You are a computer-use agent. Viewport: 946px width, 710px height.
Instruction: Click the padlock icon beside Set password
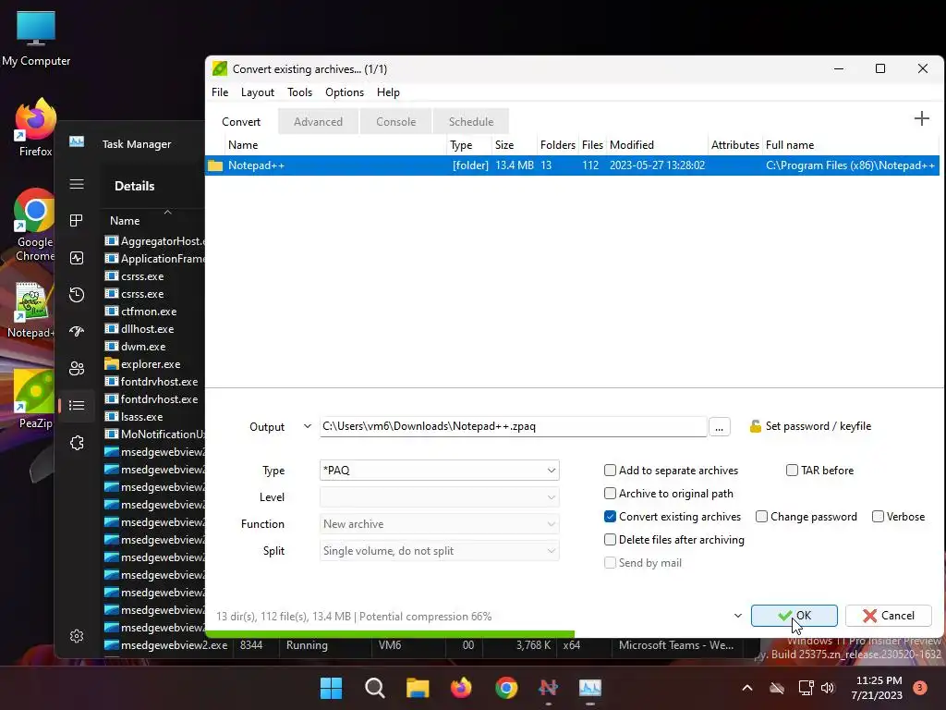(755, 426)
